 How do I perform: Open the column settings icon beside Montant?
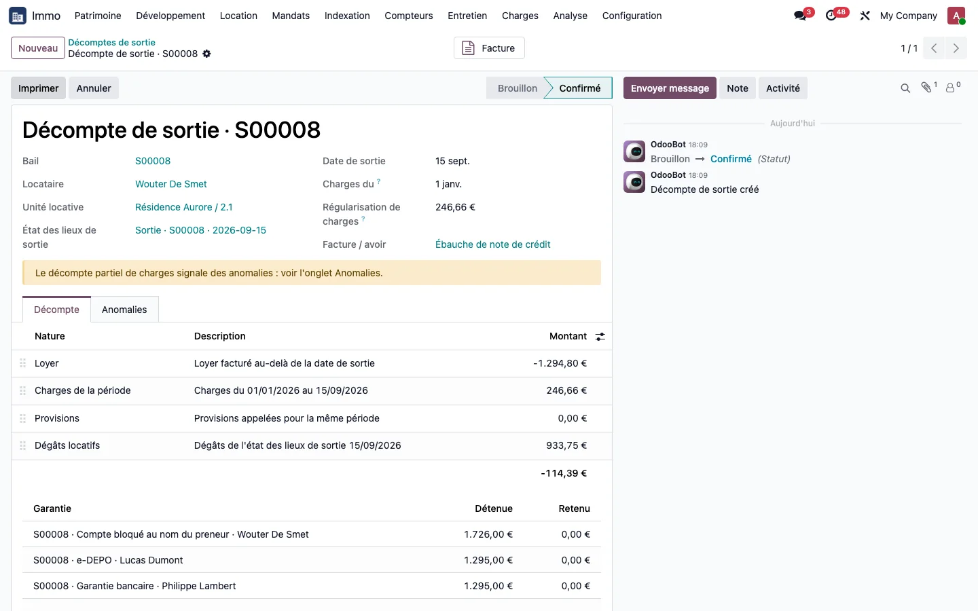pos(600,337)
